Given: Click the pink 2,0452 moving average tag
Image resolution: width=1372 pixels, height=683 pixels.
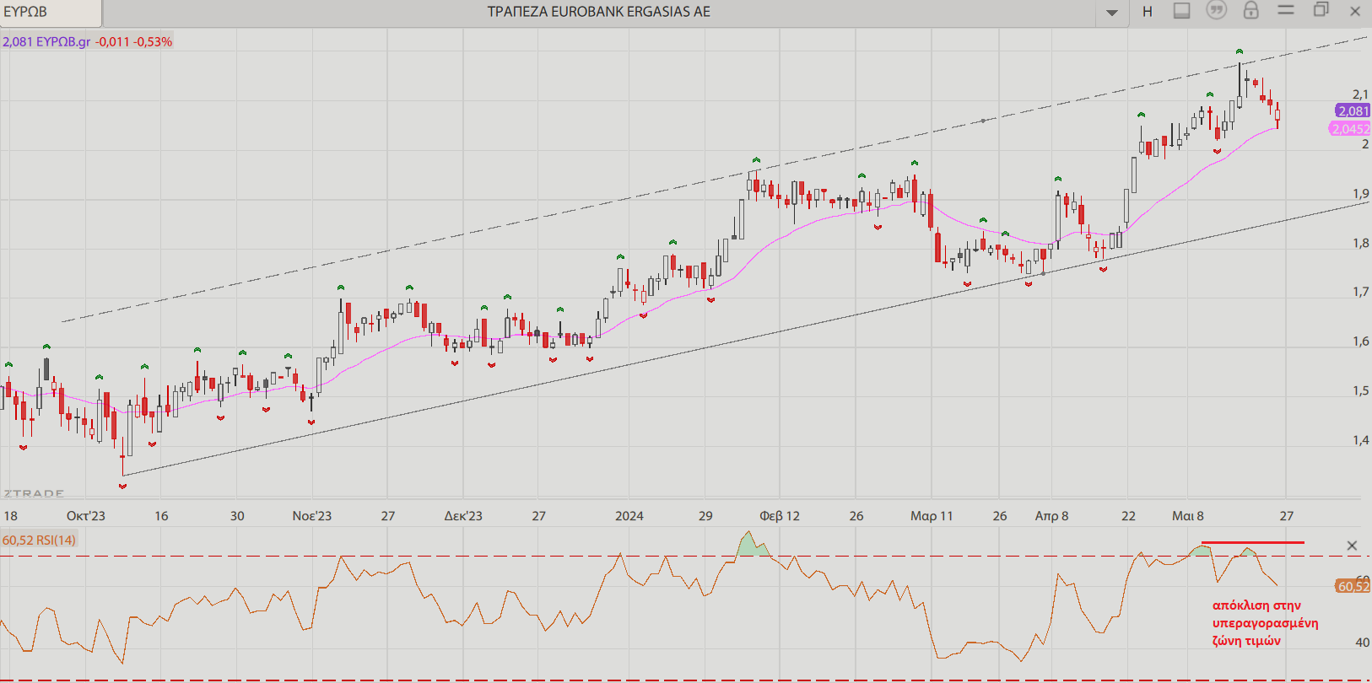Looking at the screenshot, I should click(1349, 129).
